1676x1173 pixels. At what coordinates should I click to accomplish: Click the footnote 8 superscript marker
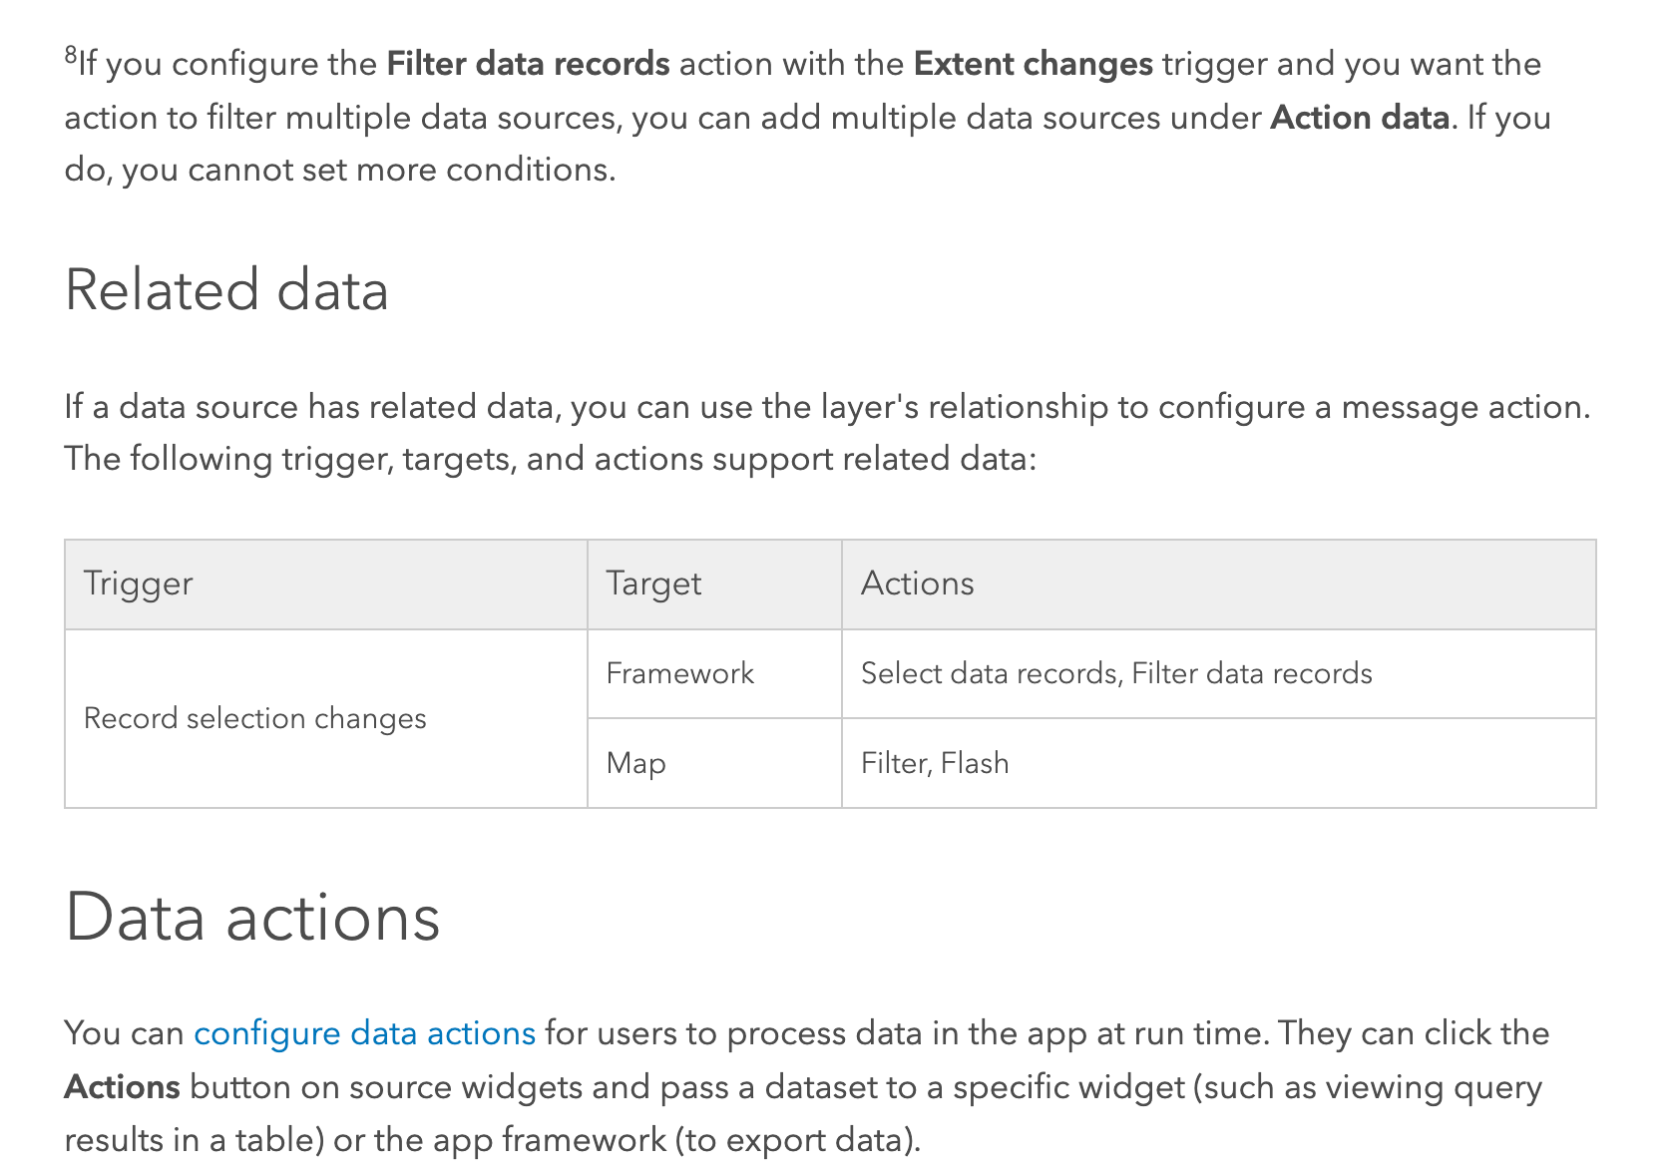pyautogui.click(x=71, y=56)
